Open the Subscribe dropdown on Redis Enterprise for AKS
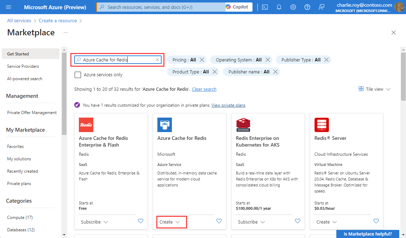The height and width of the screenshot is (238, 406). 251,222
